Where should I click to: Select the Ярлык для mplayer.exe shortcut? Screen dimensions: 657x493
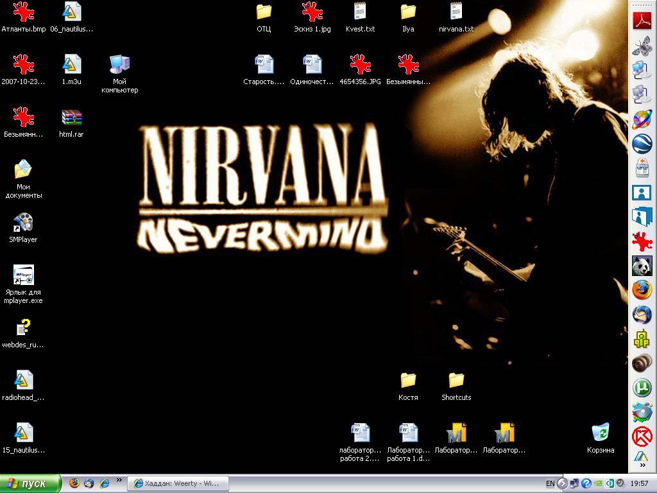click(x=24, y=284)
